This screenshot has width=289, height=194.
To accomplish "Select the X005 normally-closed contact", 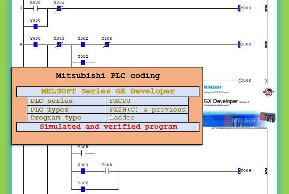I will 59,45.
